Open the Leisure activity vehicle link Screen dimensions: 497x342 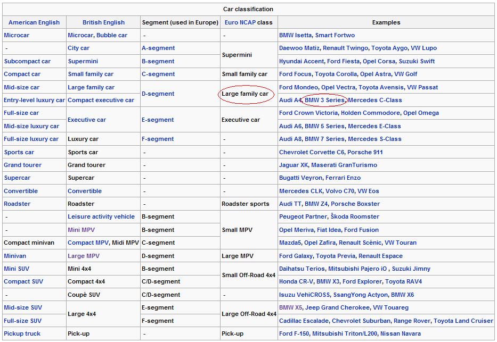point(101,216)
